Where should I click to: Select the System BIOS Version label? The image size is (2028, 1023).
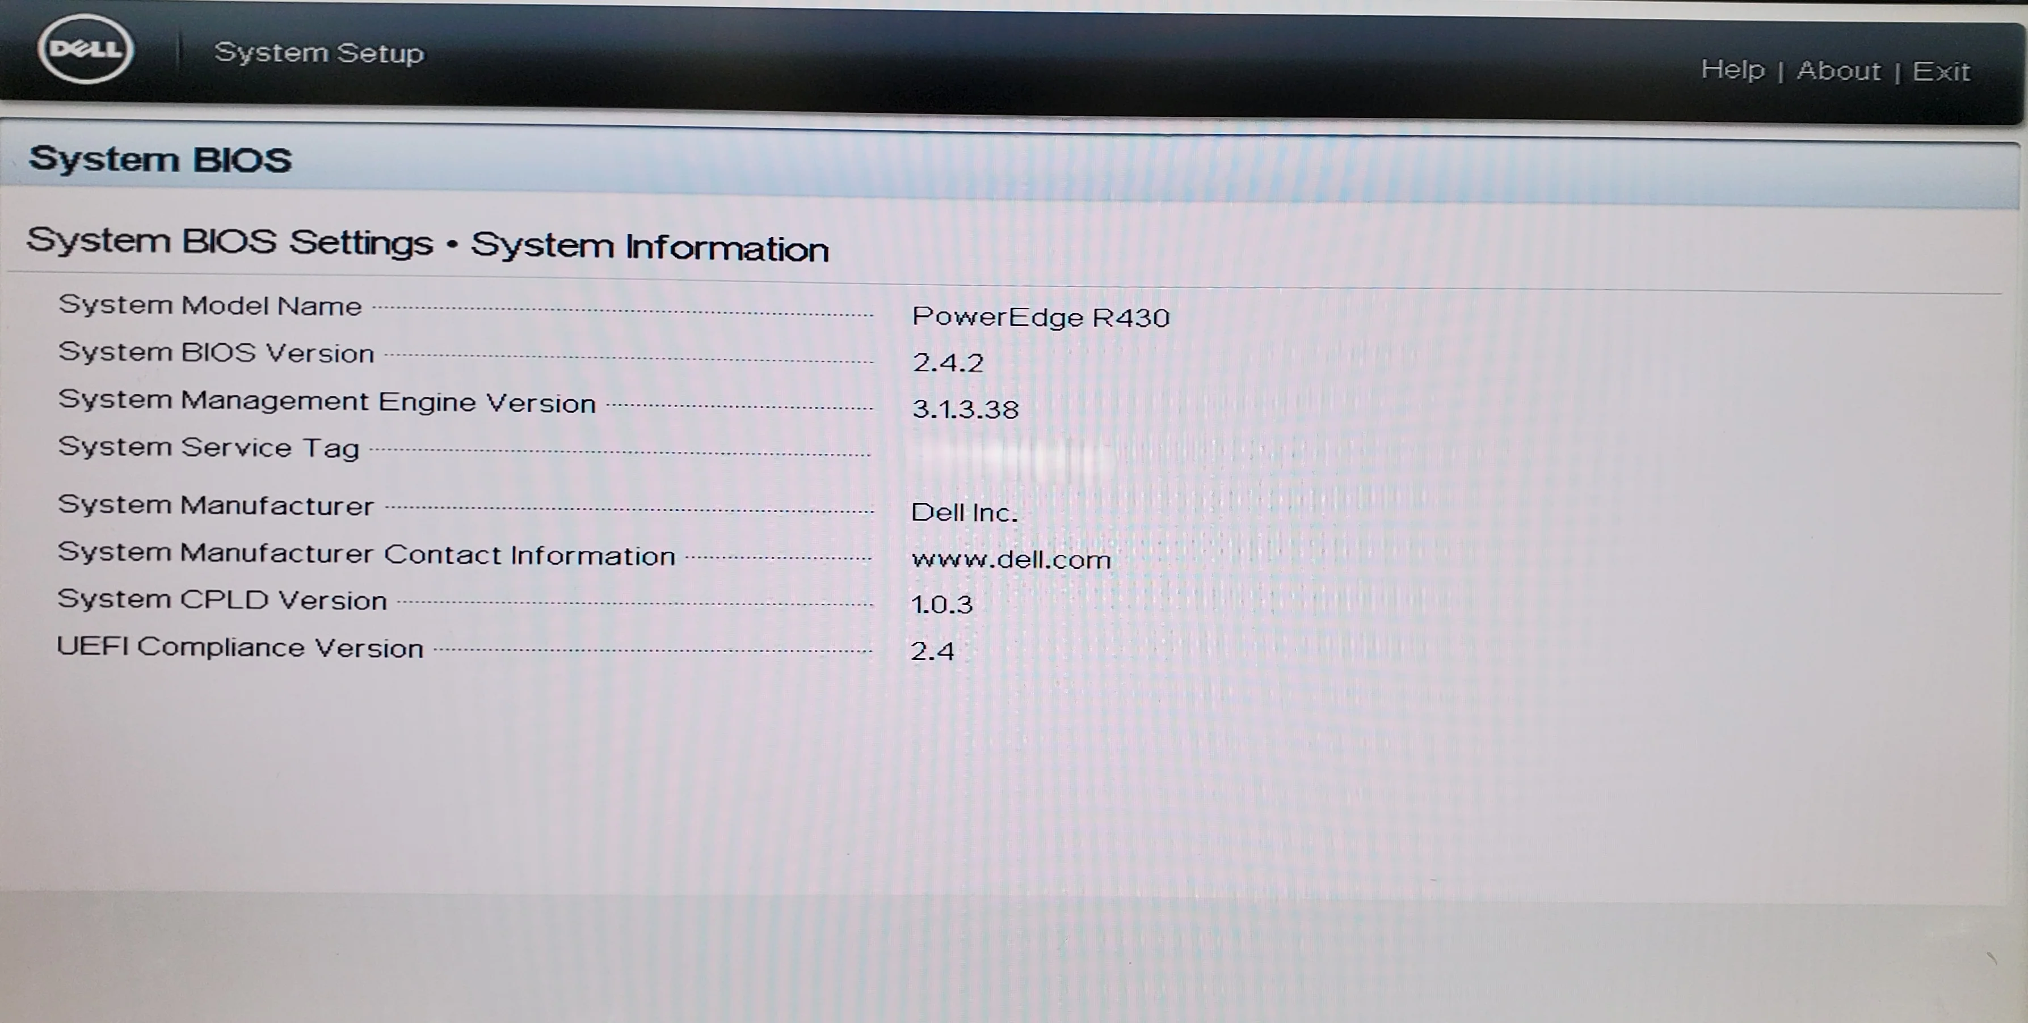point(216,353)
